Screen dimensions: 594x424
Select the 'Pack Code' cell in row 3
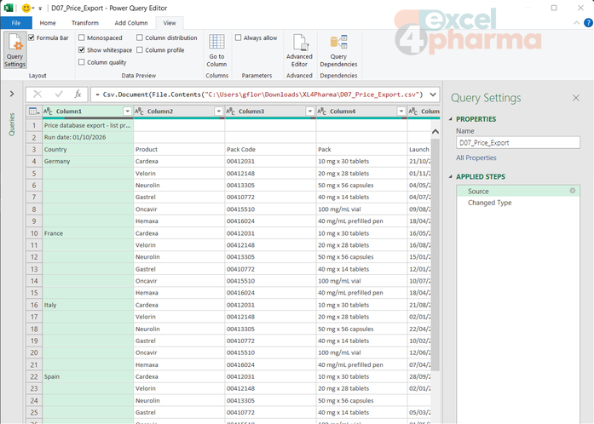[270, 149]
